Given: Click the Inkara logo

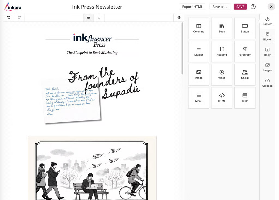Looking at the screenshot, I should coord(13,7).
